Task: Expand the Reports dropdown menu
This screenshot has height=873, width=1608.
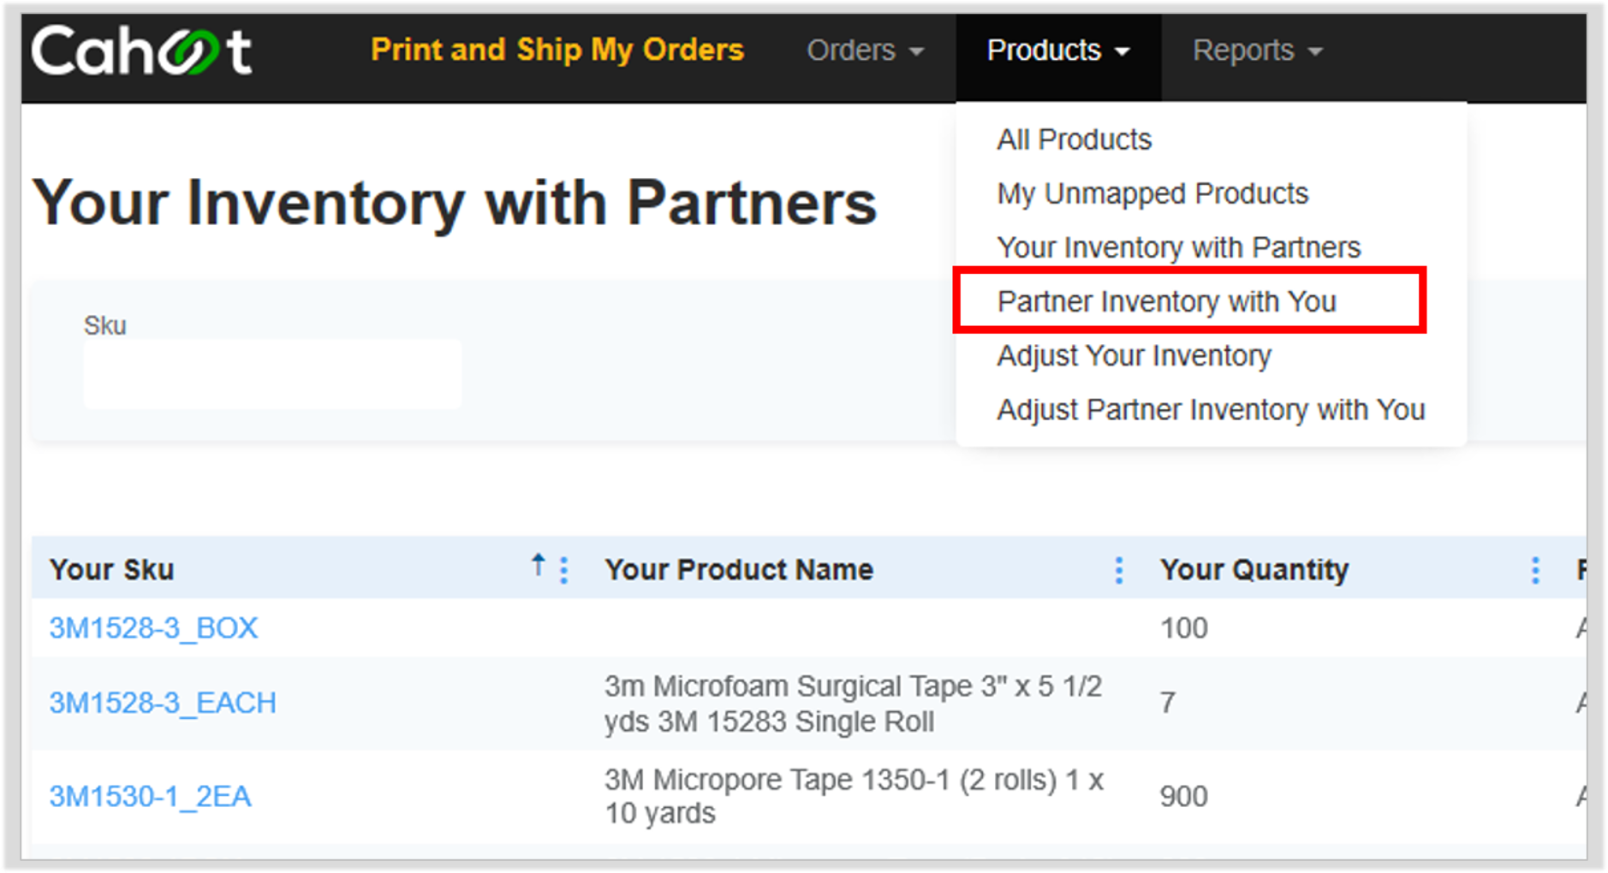Action: [1258, 50]
